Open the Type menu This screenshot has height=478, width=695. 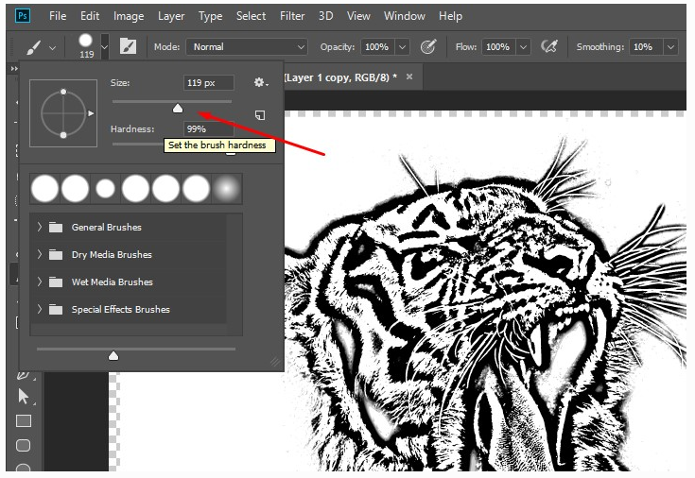click(211, 16)
